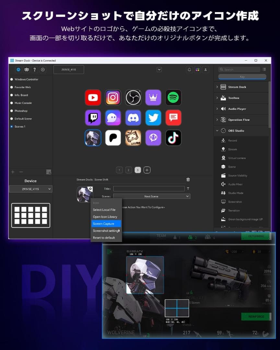Select the Twitter bird key icon
Screen dimensions: 280x350
(x=153, y=118)
